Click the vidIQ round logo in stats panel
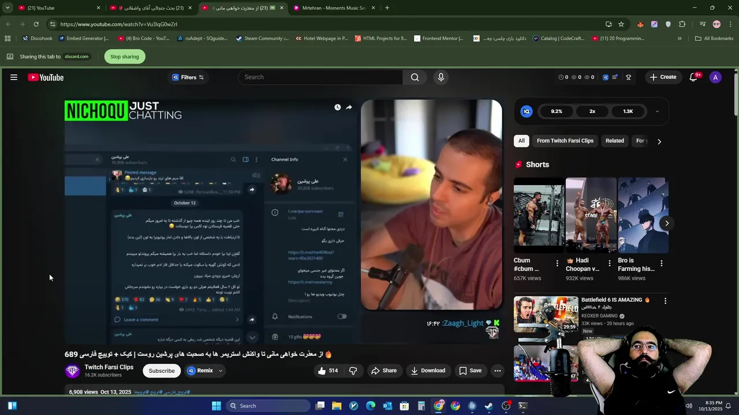 tap(527, 111)
